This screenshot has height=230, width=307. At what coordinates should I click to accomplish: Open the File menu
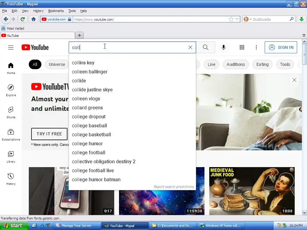[x=4, y=11]
